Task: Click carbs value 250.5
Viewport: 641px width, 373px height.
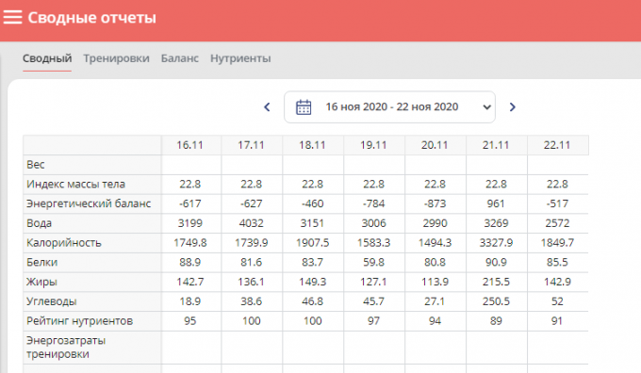Action: (496, 301)
